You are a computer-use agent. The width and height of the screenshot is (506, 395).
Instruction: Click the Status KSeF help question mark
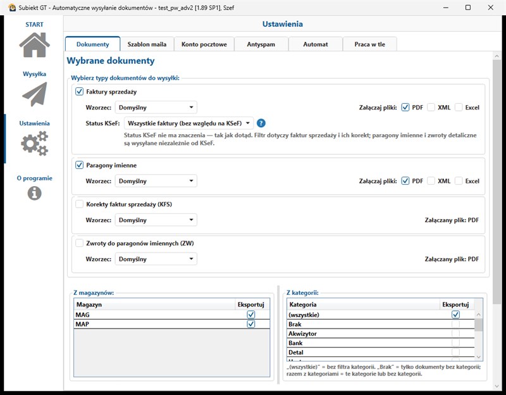(x=261, y=123)
